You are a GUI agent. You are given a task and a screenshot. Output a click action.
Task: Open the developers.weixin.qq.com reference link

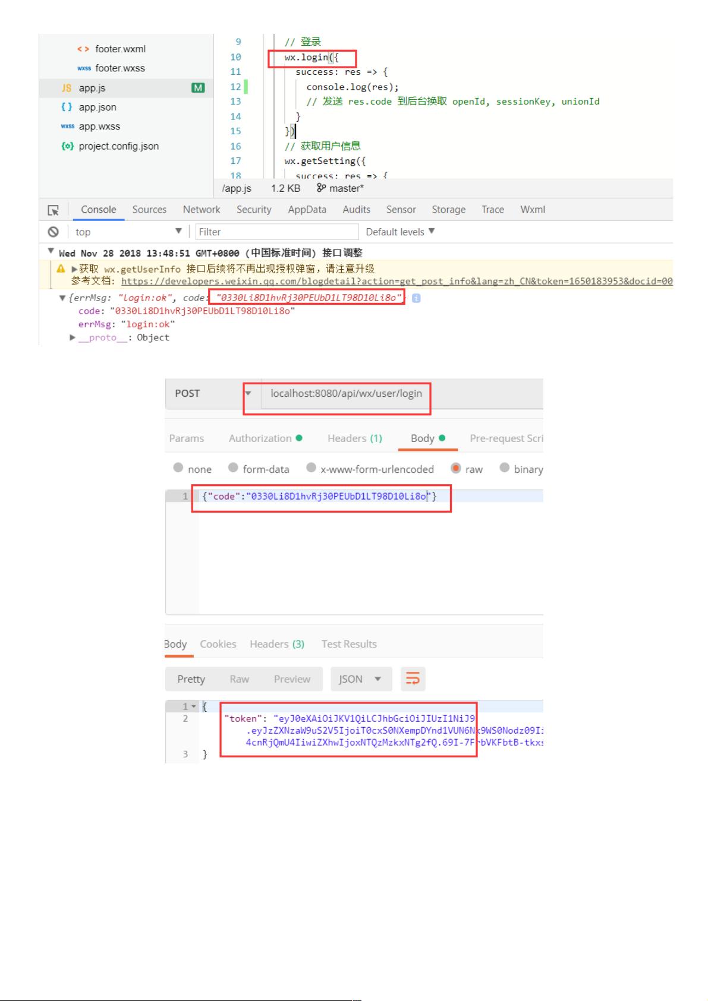397,282
